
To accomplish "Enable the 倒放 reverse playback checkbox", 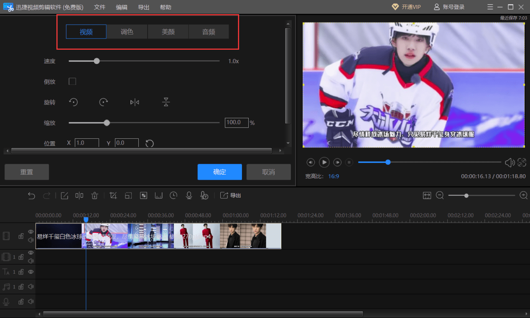I will [72, 81].
